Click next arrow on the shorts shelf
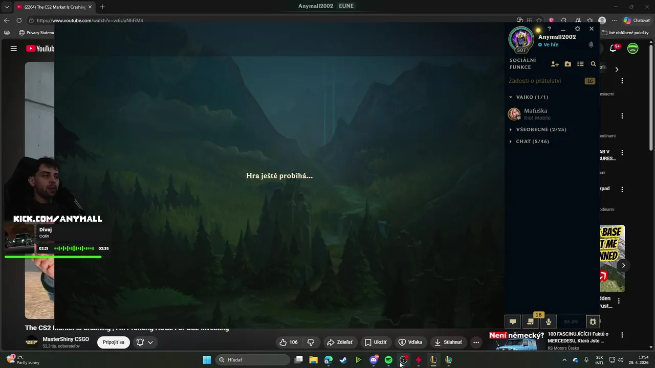The height and width of the screenshot is (368, 655). pos(623,265)
